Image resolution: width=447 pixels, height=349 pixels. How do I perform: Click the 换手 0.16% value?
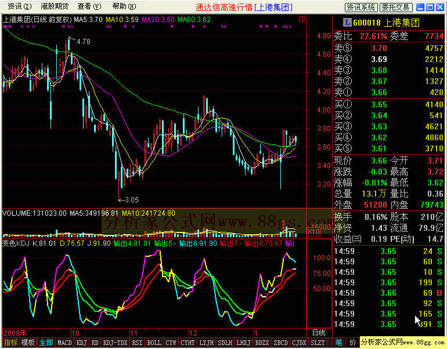click(376, 217)
